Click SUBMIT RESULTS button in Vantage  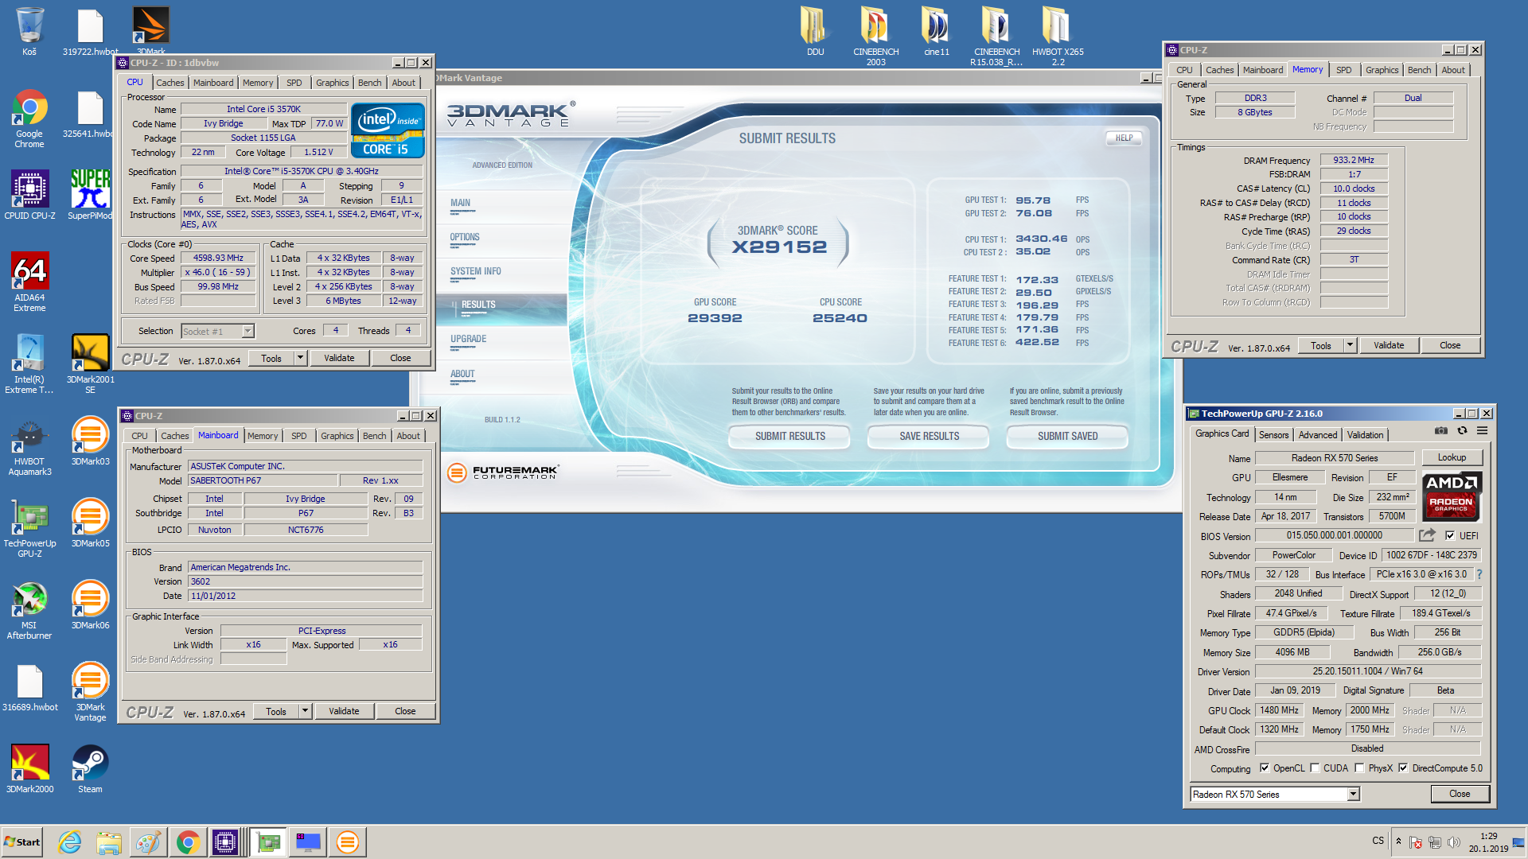pos(789,436)
